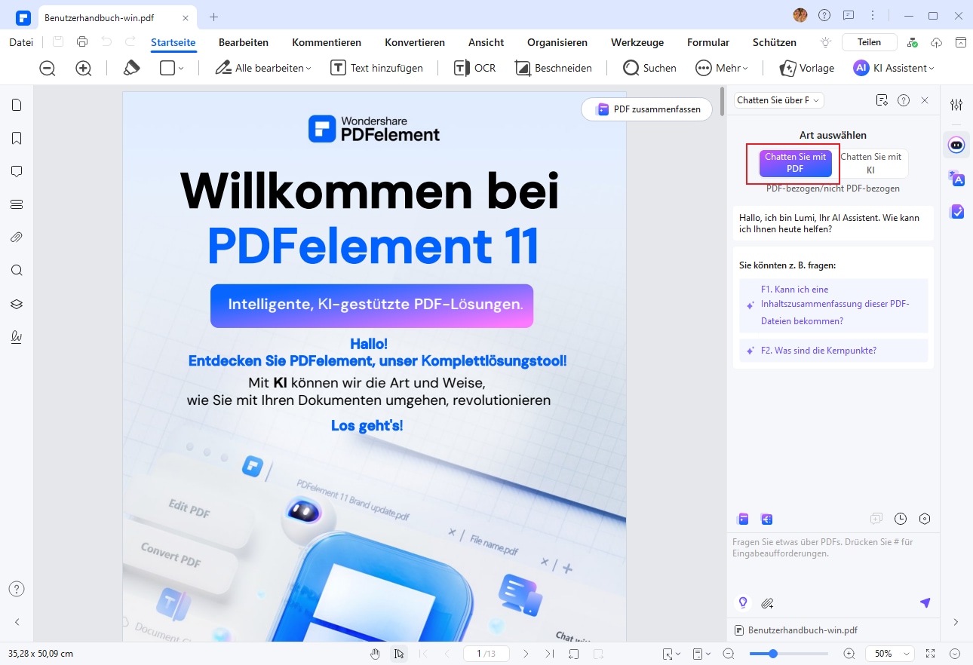Switch to the Konvertieren tab
The image size is (973, 665).
[415, 42]
